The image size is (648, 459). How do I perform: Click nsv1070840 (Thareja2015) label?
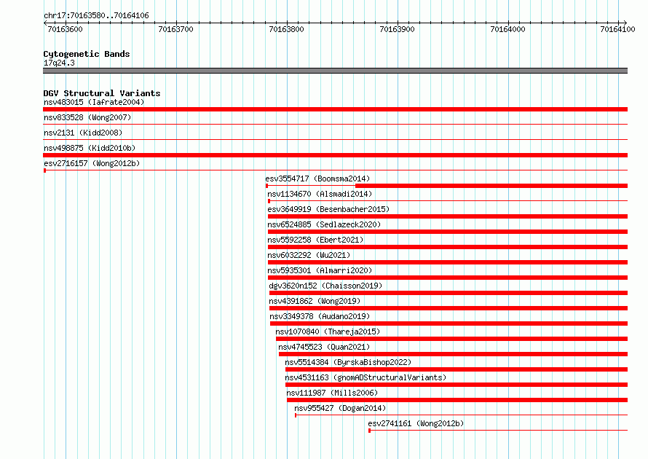click(x=328, y=331)
